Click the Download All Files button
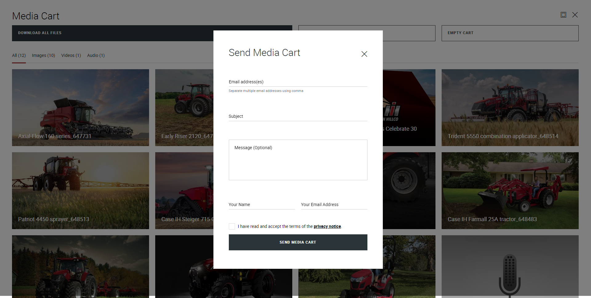The height and width of the screenshot is (298, 591). coord(40,33)
